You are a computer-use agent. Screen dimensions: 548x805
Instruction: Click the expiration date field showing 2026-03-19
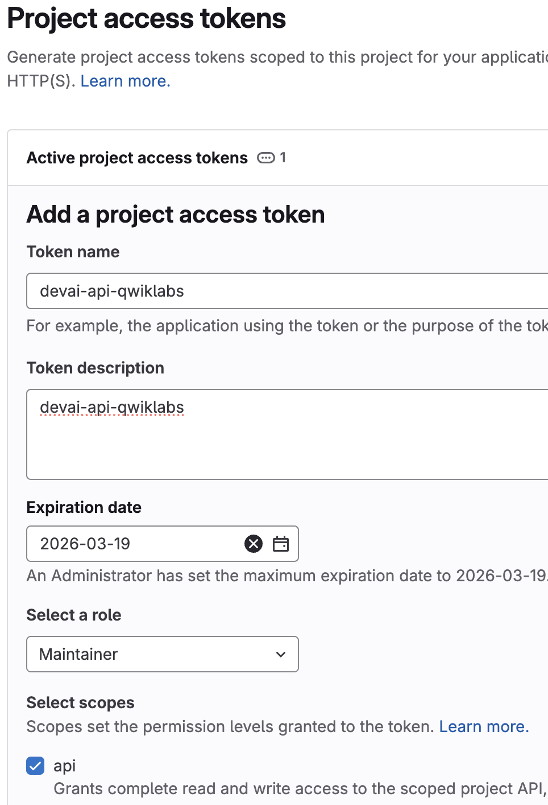[131, 544]
